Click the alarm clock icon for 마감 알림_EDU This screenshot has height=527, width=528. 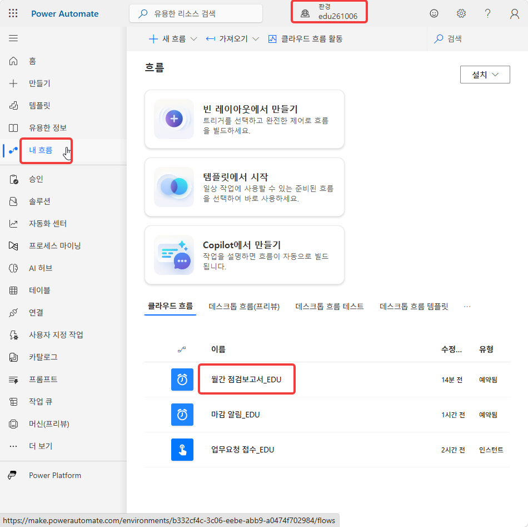tap(182, 415)
